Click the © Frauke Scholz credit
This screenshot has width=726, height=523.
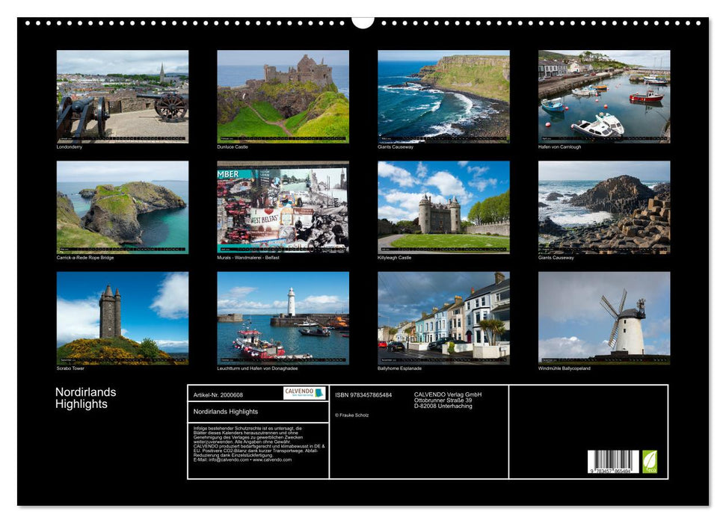pyautogui.click(x=351, y=415)
